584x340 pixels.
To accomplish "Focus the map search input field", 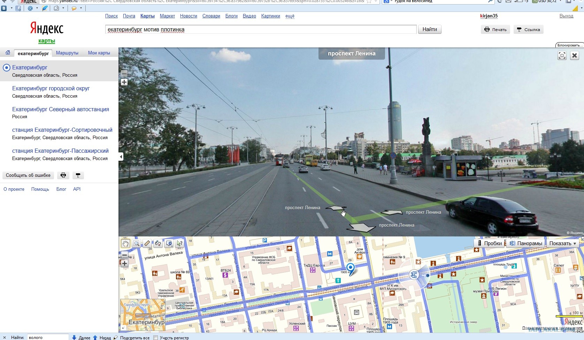I will click(x=261, y=30).
